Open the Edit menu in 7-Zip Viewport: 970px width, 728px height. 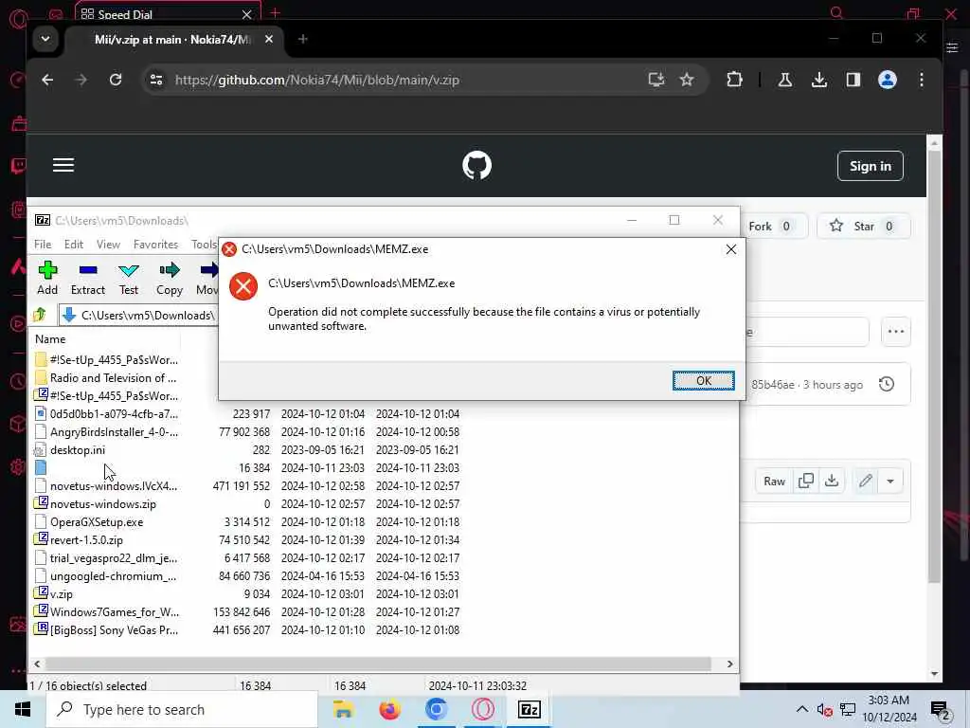click(x=74, y=245)
